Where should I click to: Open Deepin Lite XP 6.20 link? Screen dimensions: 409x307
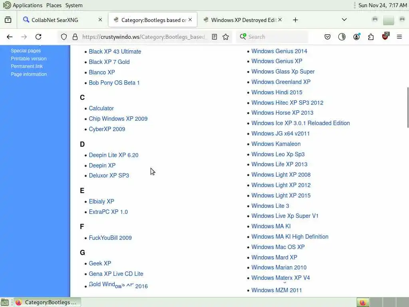point(113,155)
